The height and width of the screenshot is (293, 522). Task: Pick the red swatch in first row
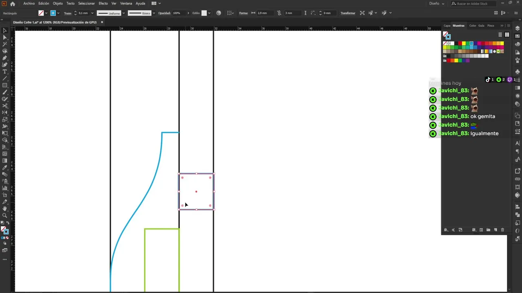(x=460, y=43)
